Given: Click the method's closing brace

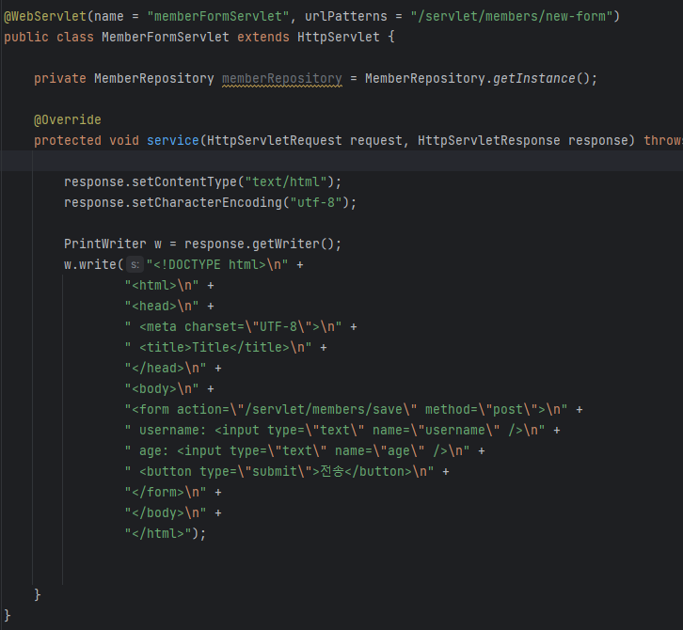Looking at the screenshot, I should [38, 594].
